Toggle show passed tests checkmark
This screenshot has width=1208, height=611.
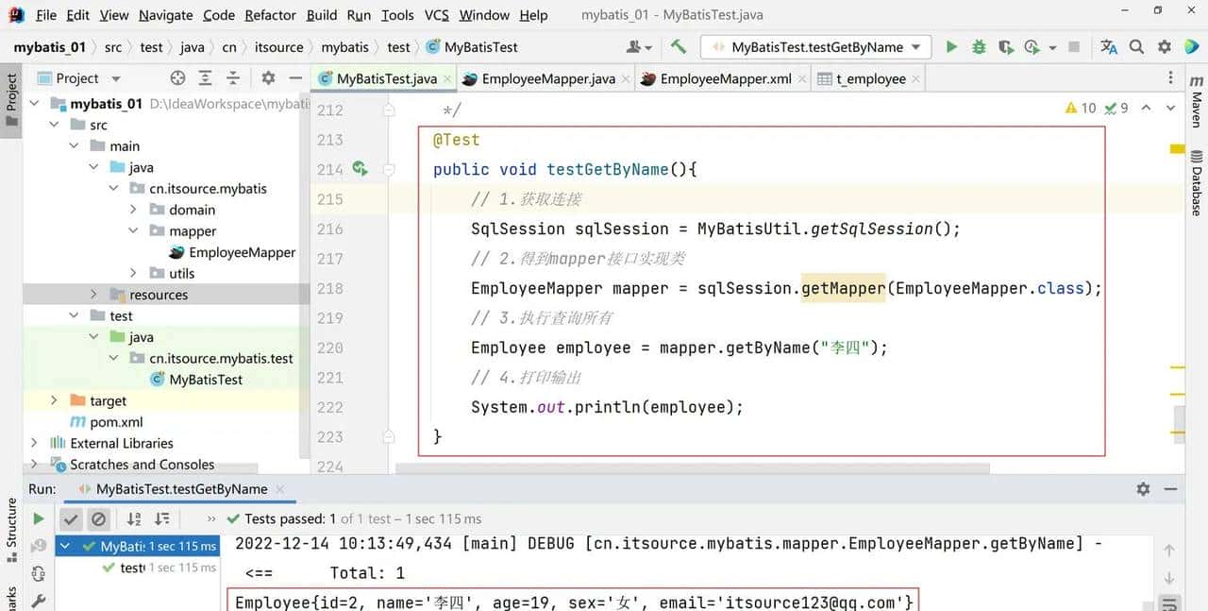(x=71, y=518)
